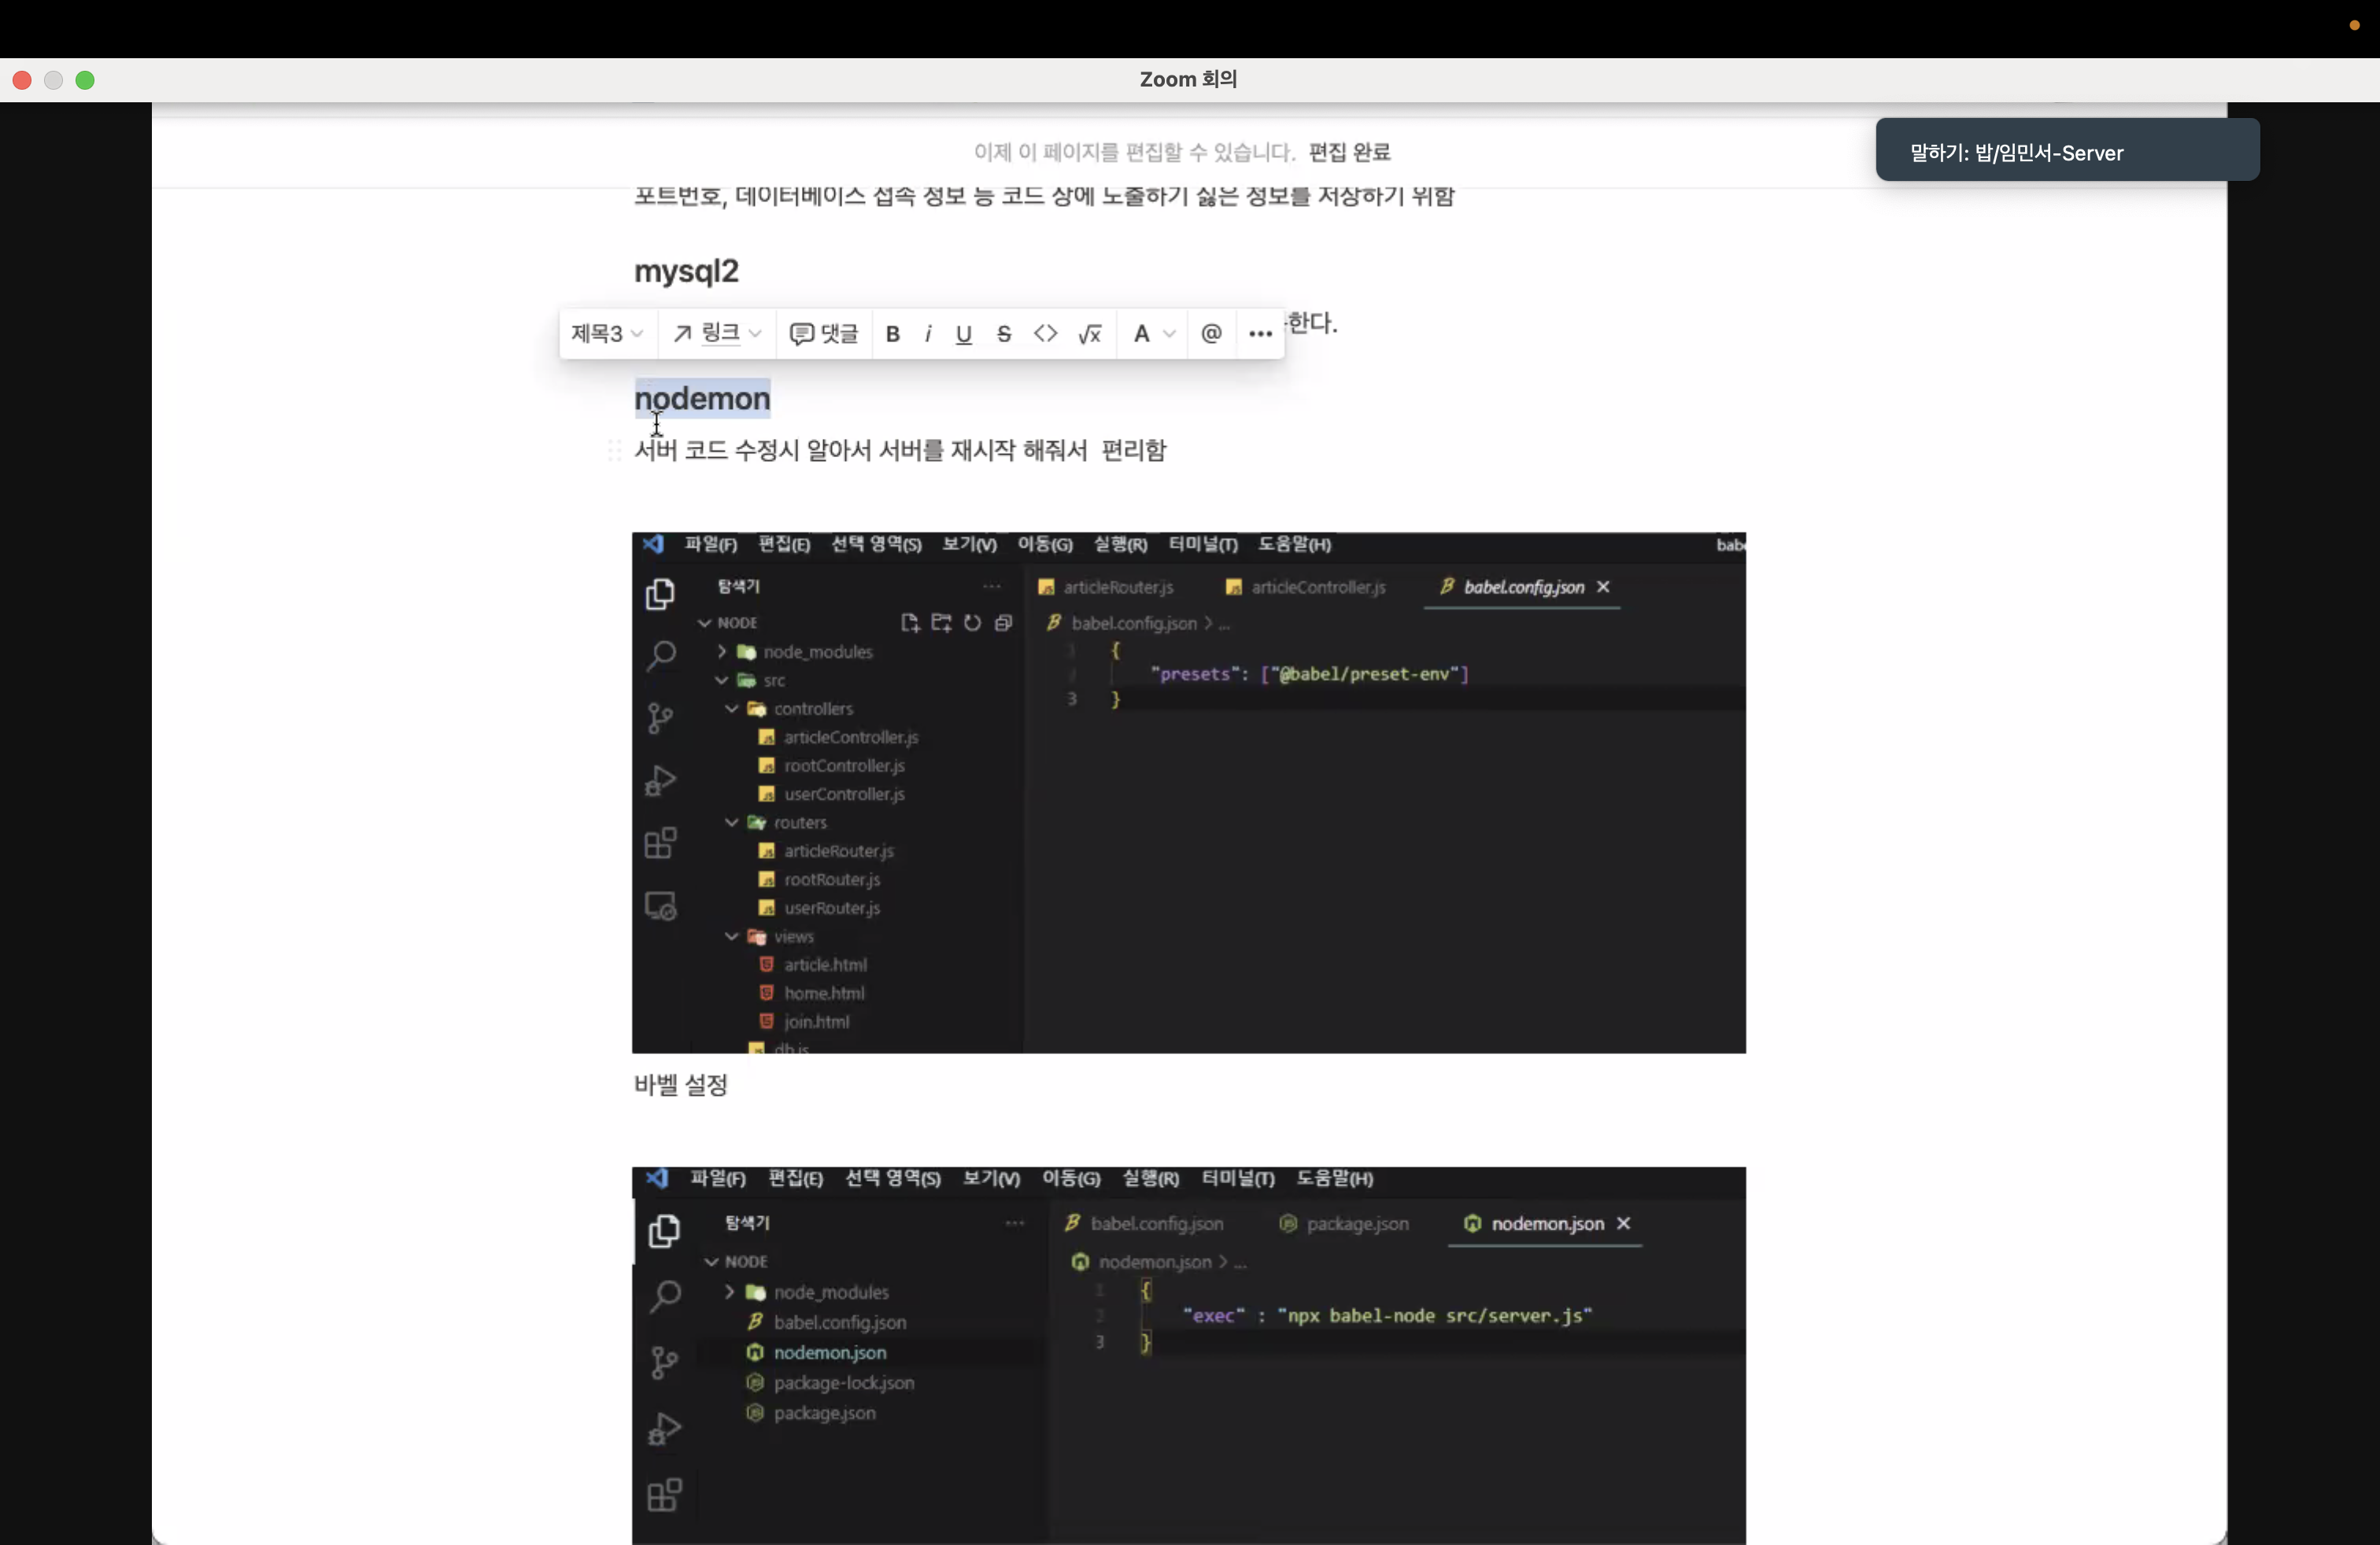Viewport: 2380px width, 1545px height.
Task: Click Source Control icon in first VS Code image
Action: pos(659,718)
